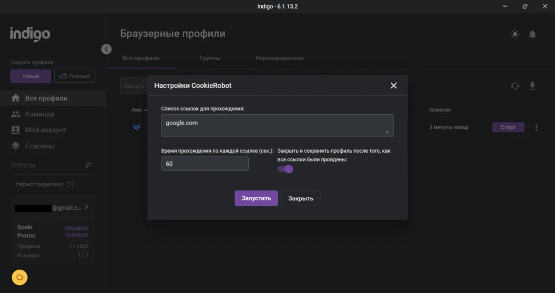This screenshot has width=555, height=293.
Task: Click the indigo logo
Action: pos(30,34)
